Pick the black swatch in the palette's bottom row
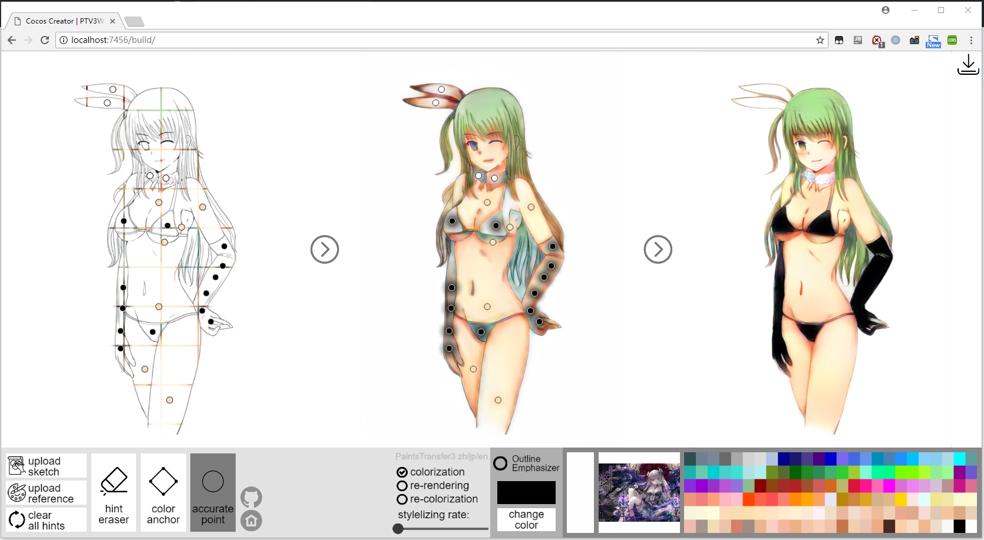Viewport: 984px width, 540px height. pos(960,526)
